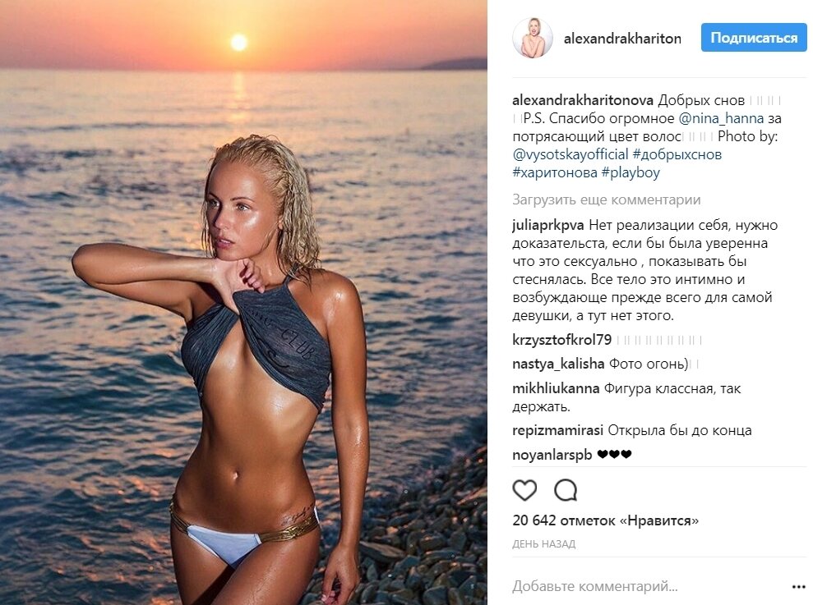This screenshot has width=813, height=605.
Task: Load more comments via Загрузить еще комментарии
Action: [x=606, y=199]
